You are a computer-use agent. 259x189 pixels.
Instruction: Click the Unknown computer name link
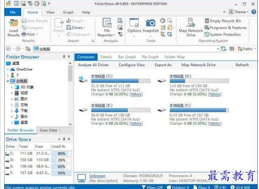tap(97, 176)
